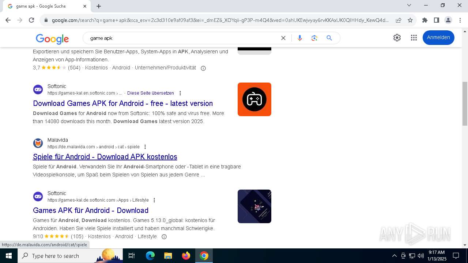Screen dimensions: 468x263
Task: Open the Chrome profile avatar
Action: click(x=448, y=20)
